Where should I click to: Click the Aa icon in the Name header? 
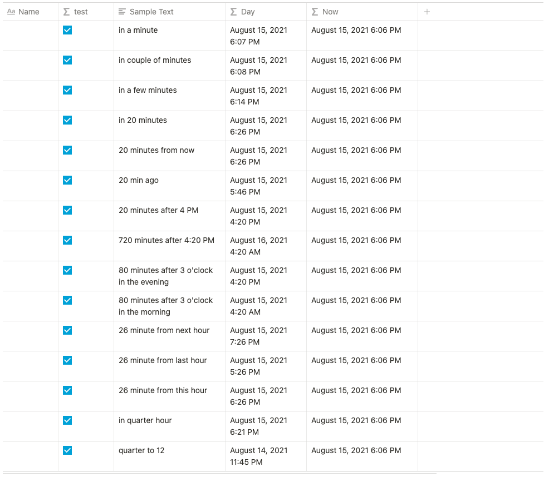(x=11, y=12)
